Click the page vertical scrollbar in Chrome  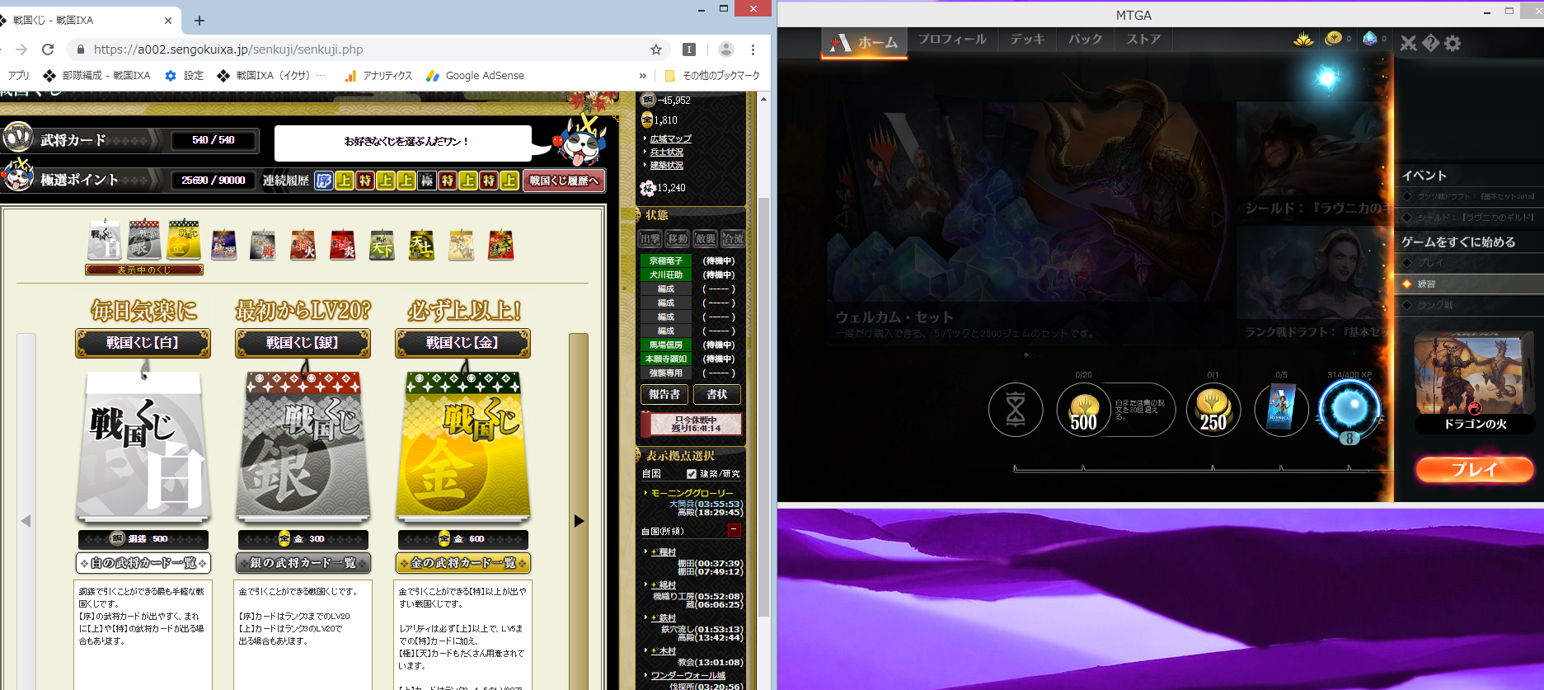(x=764, y=408)
